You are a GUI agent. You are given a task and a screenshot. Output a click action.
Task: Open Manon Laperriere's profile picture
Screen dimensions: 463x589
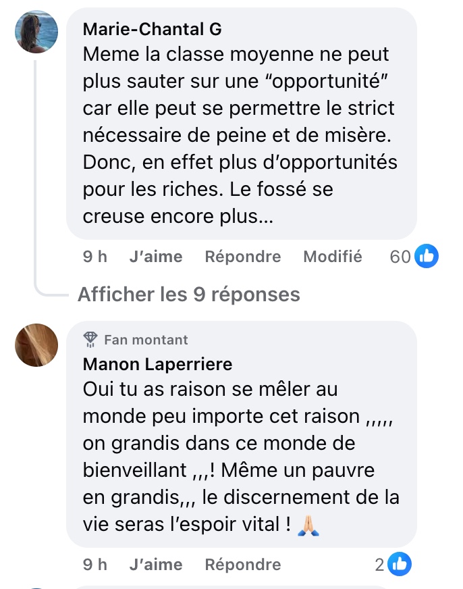coord(36,344)
